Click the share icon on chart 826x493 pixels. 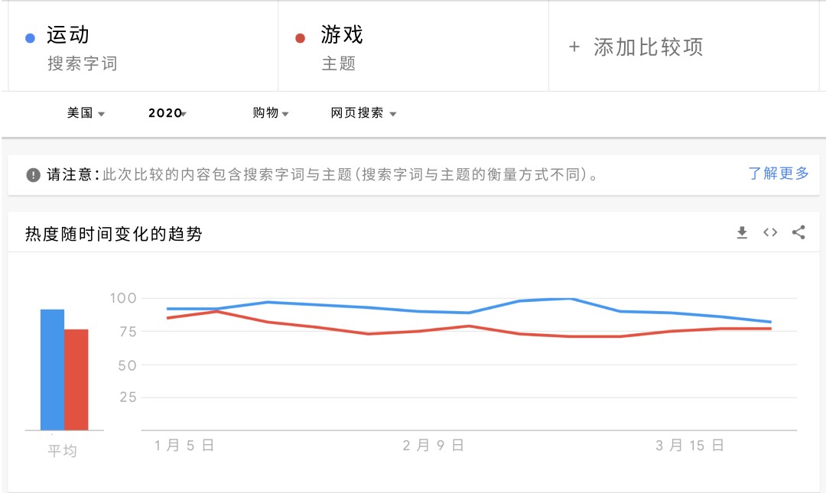tap(798, 233)
